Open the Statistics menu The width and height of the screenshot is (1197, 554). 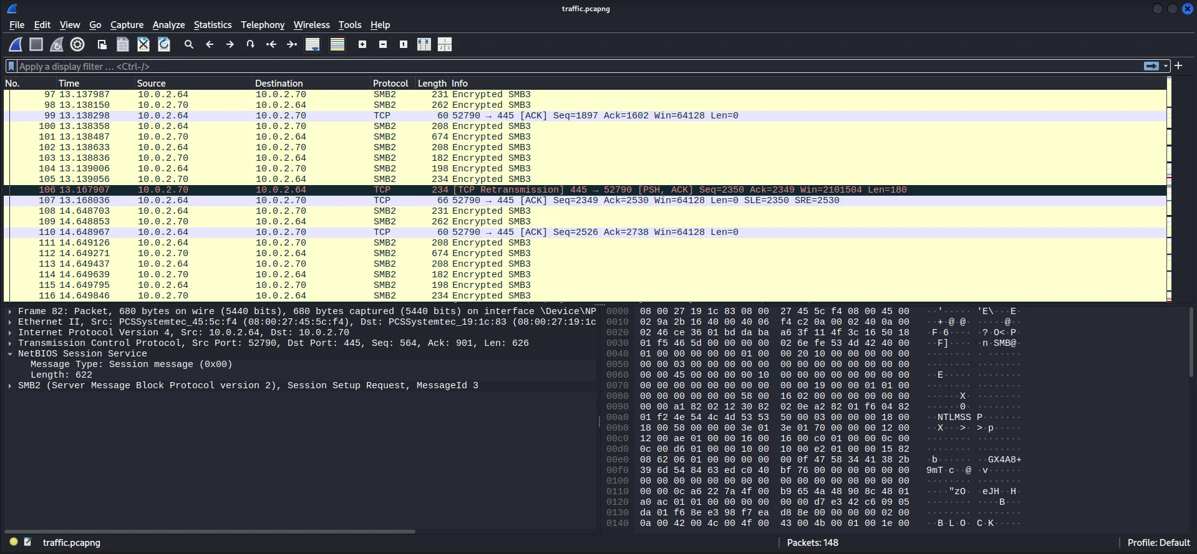(x=212, y=25)
